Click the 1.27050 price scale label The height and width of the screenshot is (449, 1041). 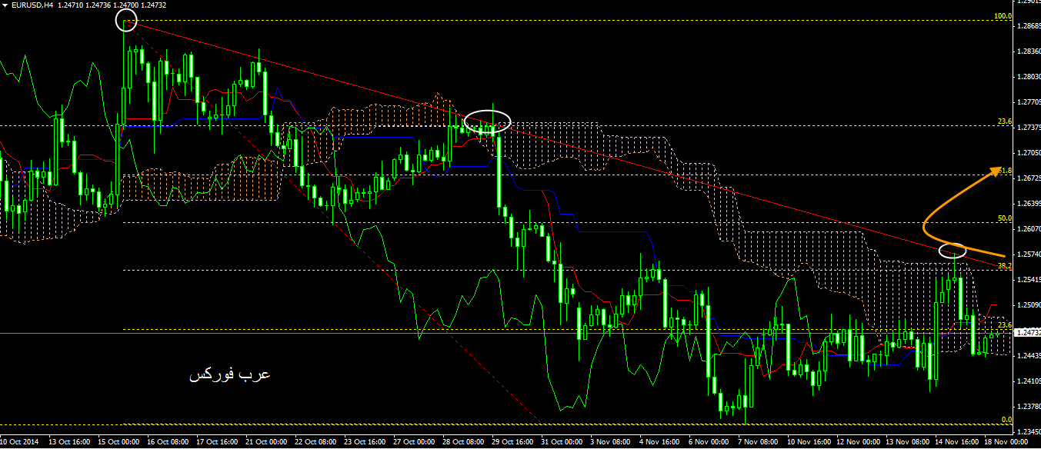tap(1029, 153)
